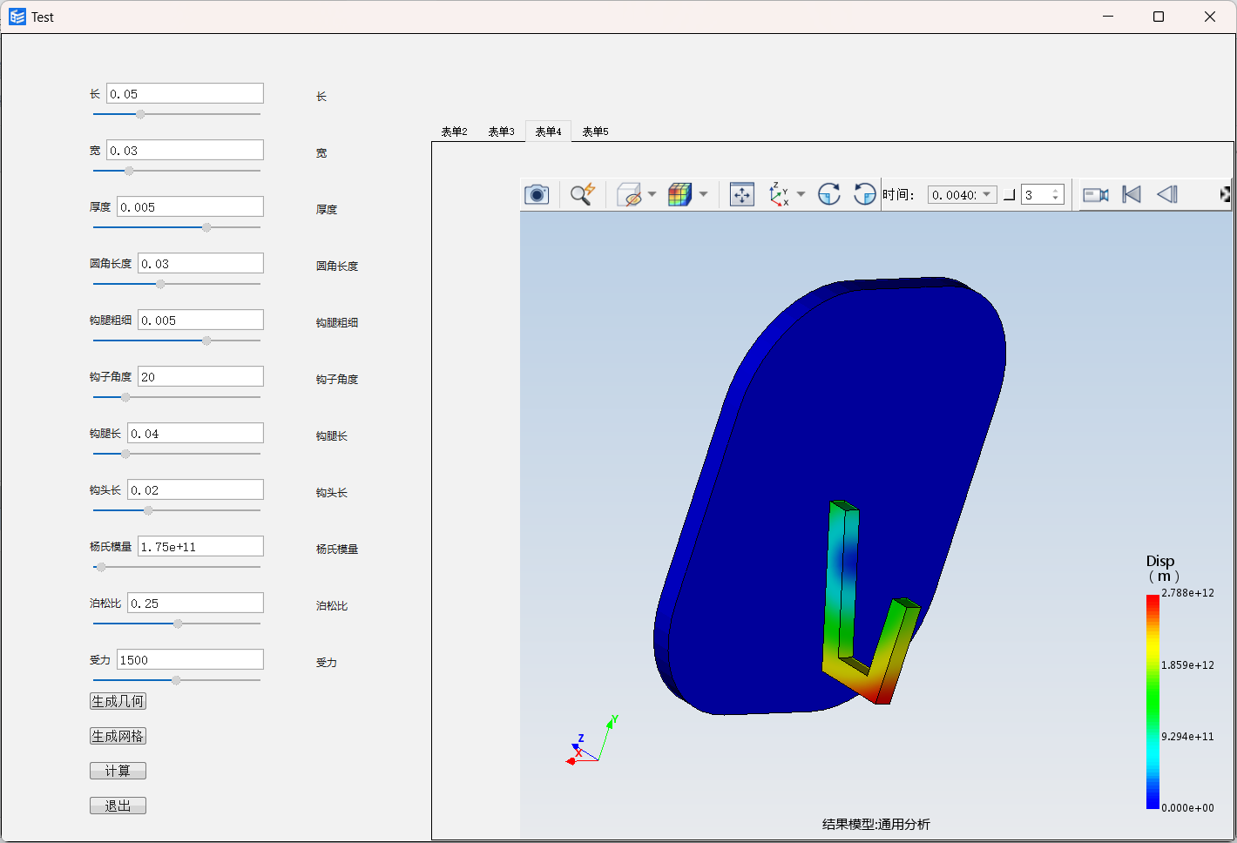Click the video camera record animation icon
This screenshot has height=843, width=1237.
click(1096, 194)
